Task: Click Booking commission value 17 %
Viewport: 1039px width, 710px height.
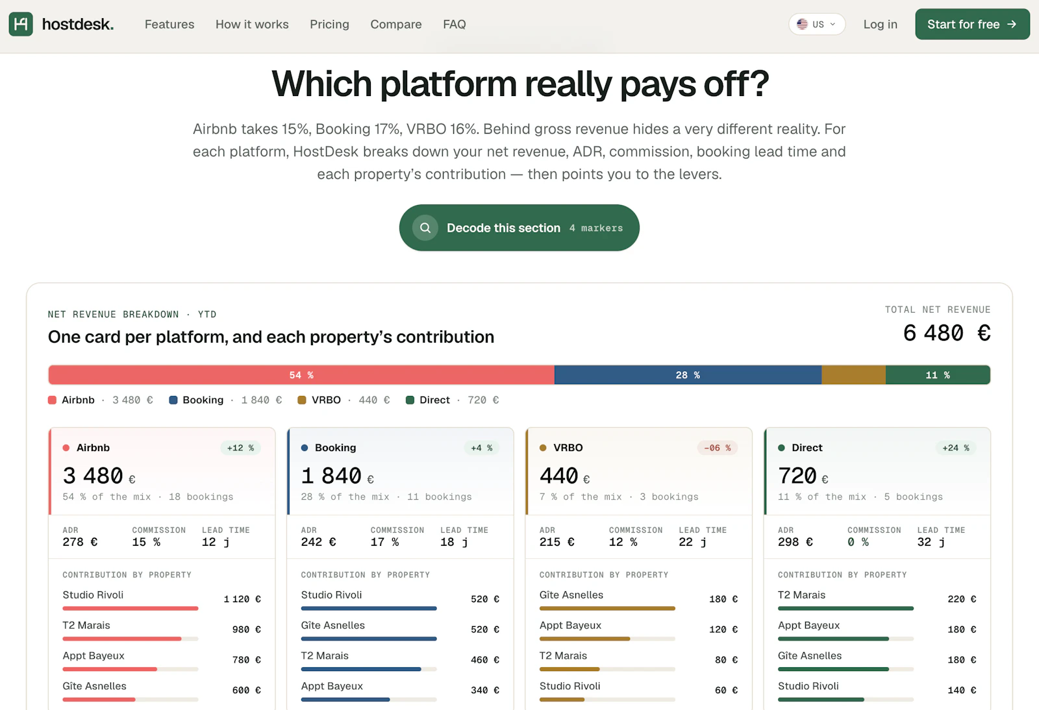Action: pos(384,542)
